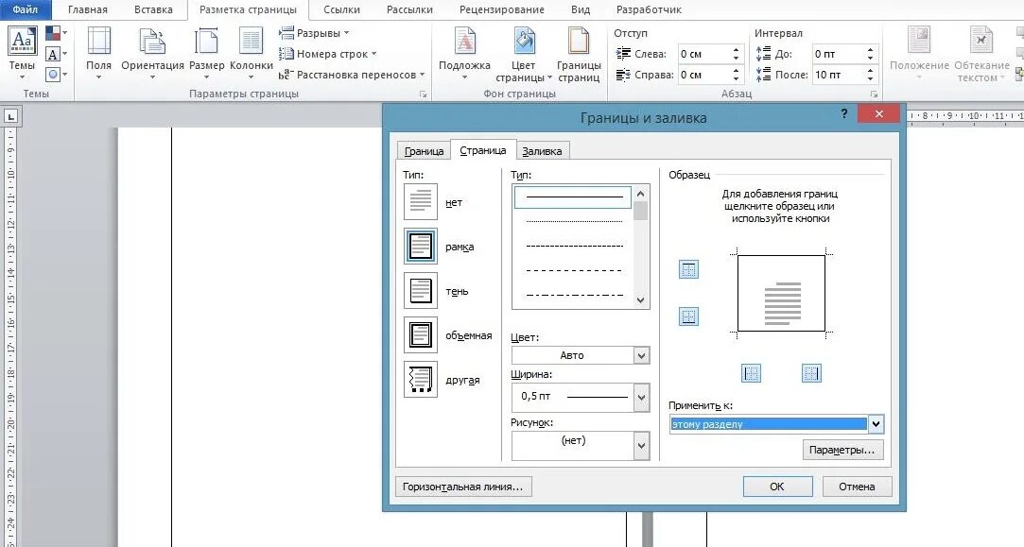This screenshot has width=1024, height=547.
Task: Open the Разрывы breaks menu
Action: (314, 33)
